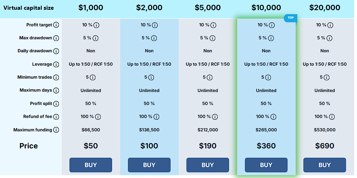Buy the highlighted $10,000 plan
Screen dimensions: 357x178
pyautogui.click(x=266, y=165)
